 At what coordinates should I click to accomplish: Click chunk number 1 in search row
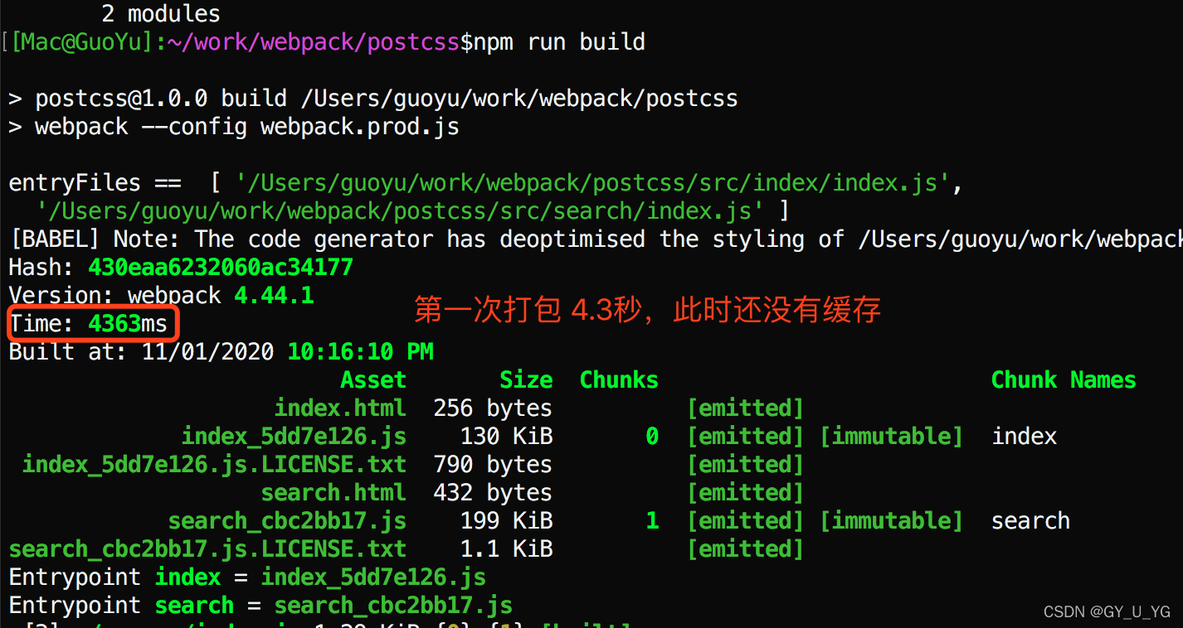[652, 521]
